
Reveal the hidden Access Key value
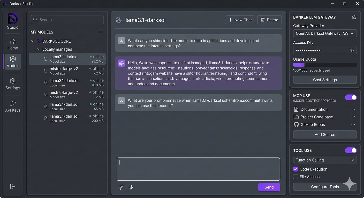point(352,50)
